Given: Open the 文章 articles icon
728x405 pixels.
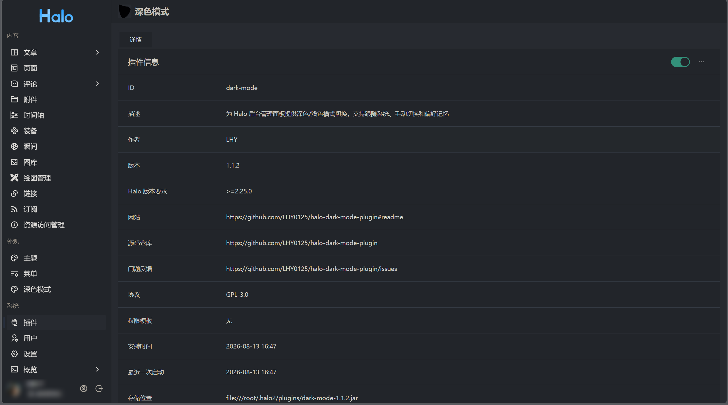Looking at the screenshot, I should click(14, 52).
